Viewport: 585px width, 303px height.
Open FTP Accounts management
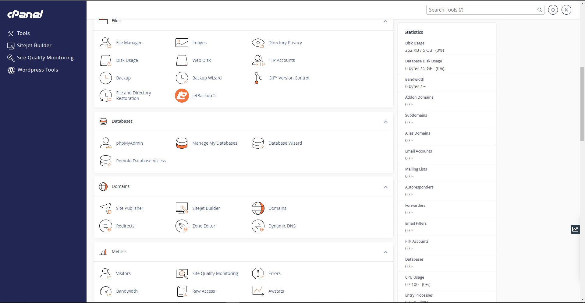tap(282, 60)
